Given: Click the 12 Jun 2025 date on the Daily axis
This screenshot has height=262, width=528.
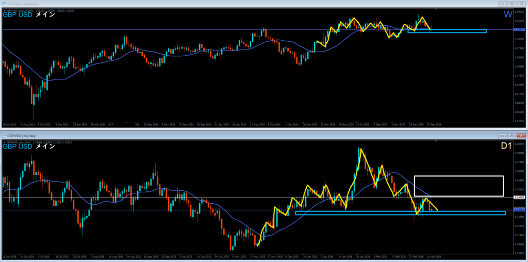Looking at the screenshot, I should tap(9, 256).
